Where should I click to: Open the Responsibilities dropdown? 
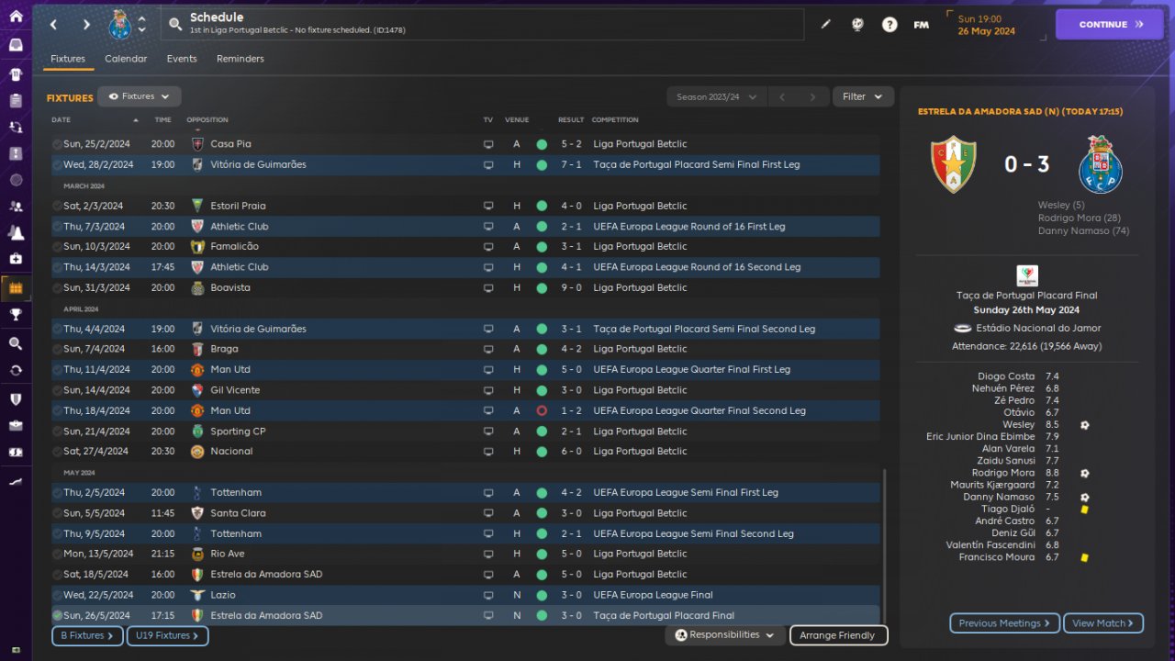(725, 635)
